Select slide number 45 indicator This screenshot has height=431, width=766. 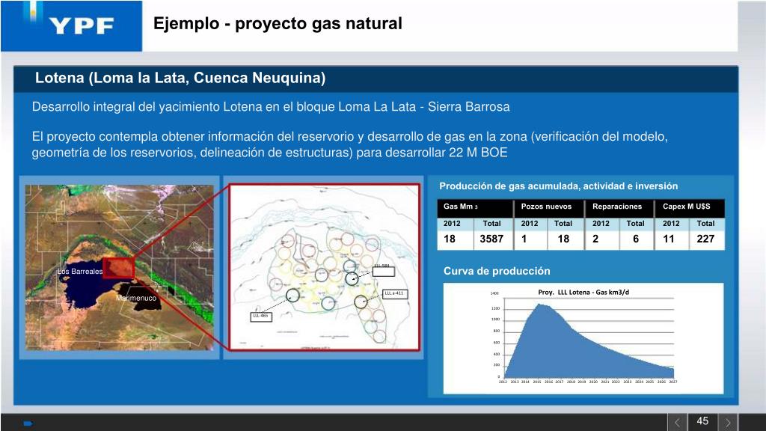point(702,421)
